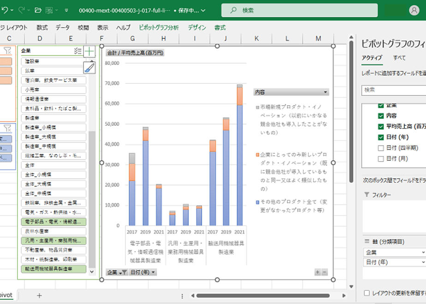Select 小売業 in the 企業 slicer
Image resolution: width=426 pixels, height=304 pixels.
point(53,89)
